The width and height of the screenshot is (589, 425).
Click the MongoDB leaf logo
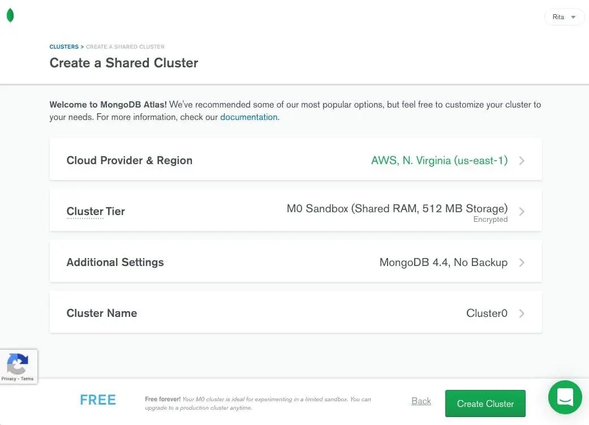10,16
